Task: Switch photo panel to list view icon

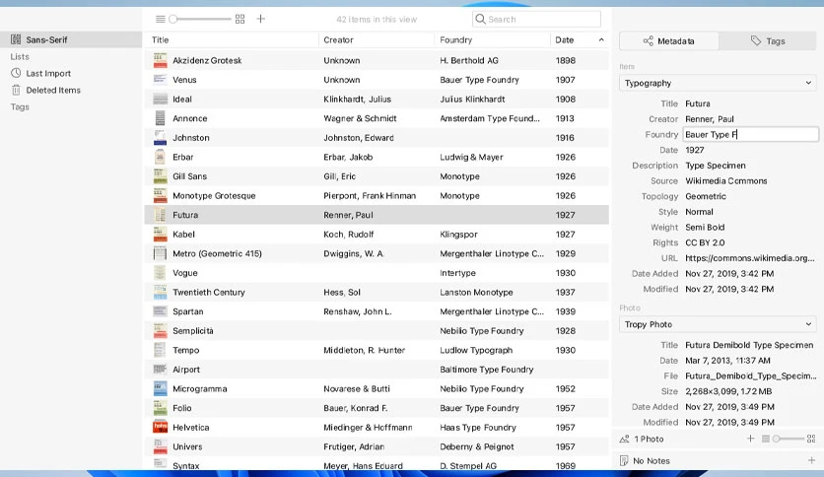Action: tap(766, 439)
